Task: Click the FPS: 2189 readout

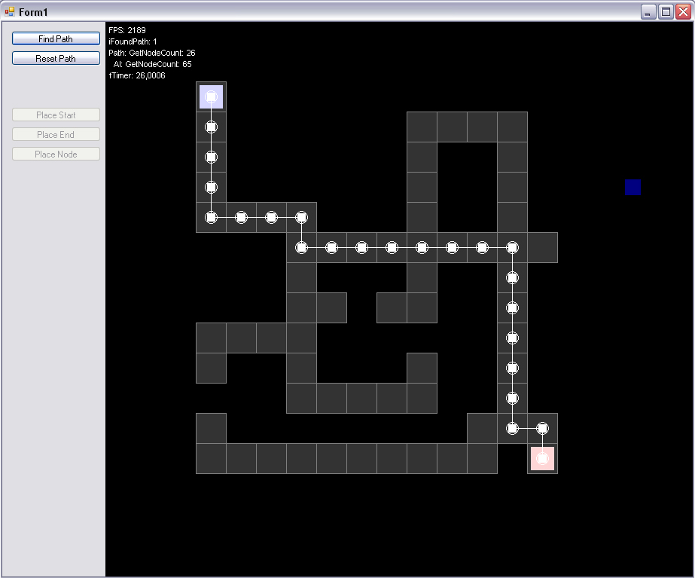Action: (x=127, y=30)
